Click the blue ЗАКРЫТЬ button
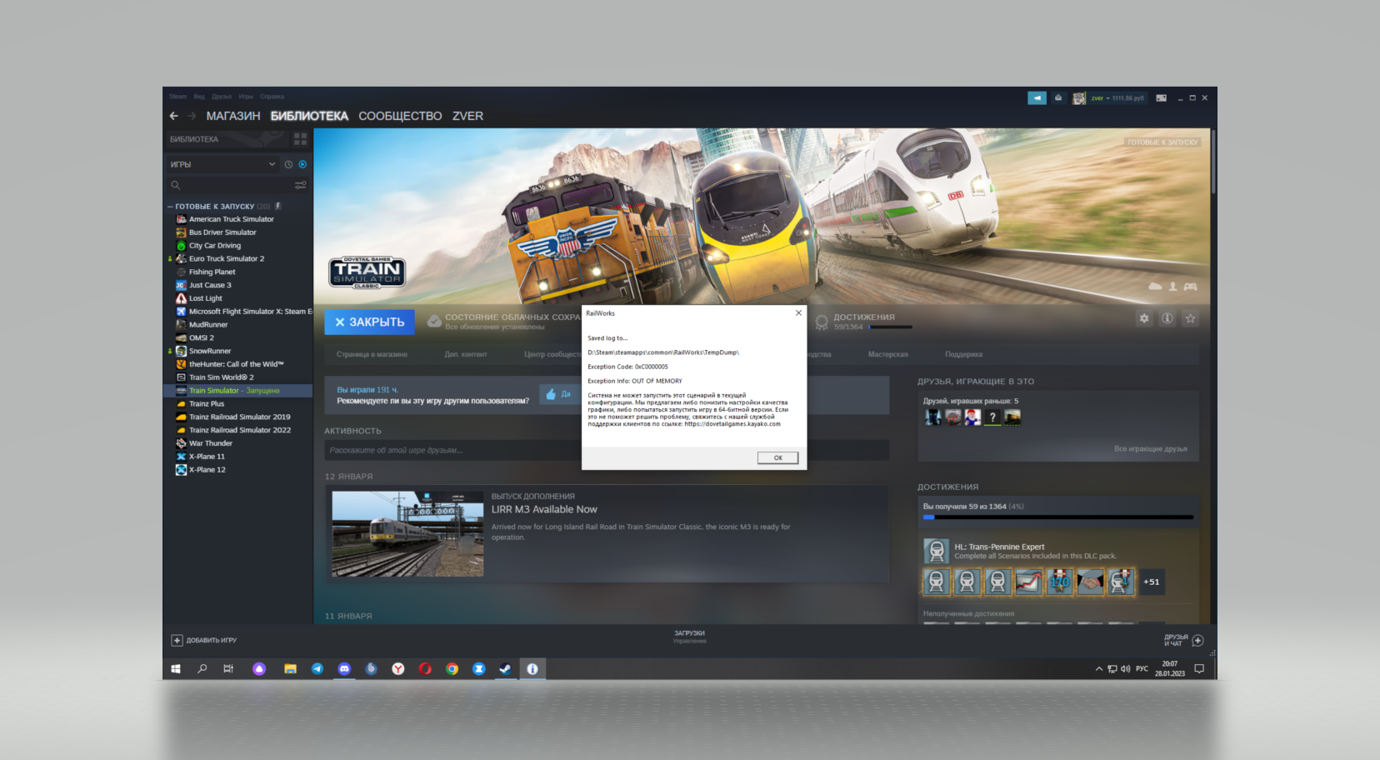1380x760 pixels. (369, 322)
